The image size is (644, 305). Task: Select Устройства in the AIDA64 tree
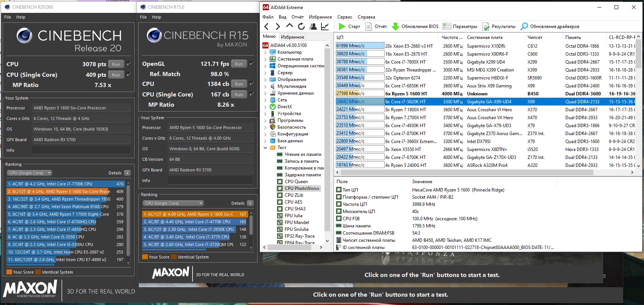coord(289,114)
